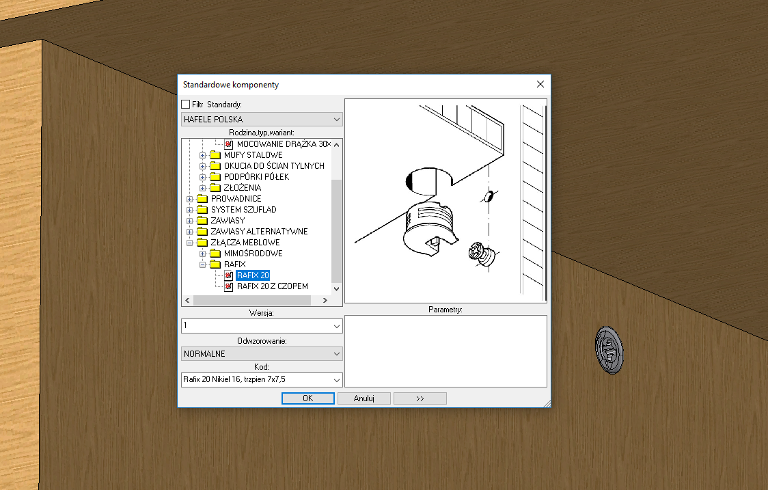The height and width of the screenshot is (490, 768).
Task: Click the PROWADNICE folder icon
Action: pos(202,199)
